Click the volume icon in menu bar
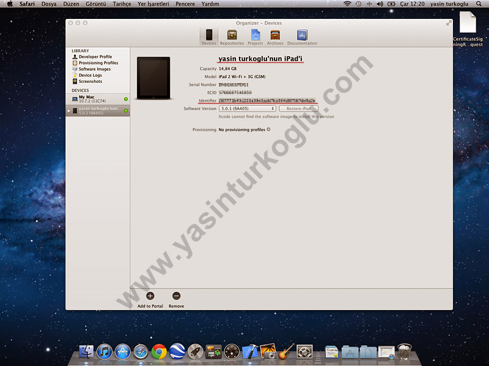Image resolution: width=489 pixels, height=366 pixels. click(380, 4)
